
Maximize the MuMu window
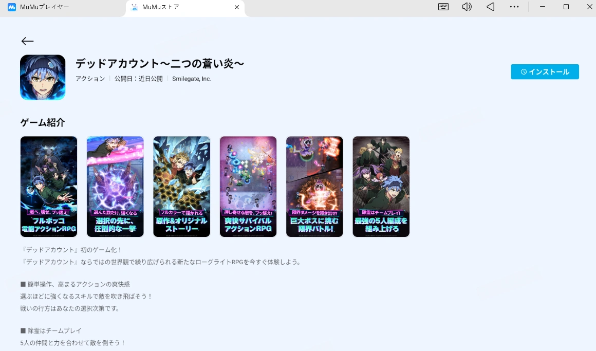pos(566,7)
